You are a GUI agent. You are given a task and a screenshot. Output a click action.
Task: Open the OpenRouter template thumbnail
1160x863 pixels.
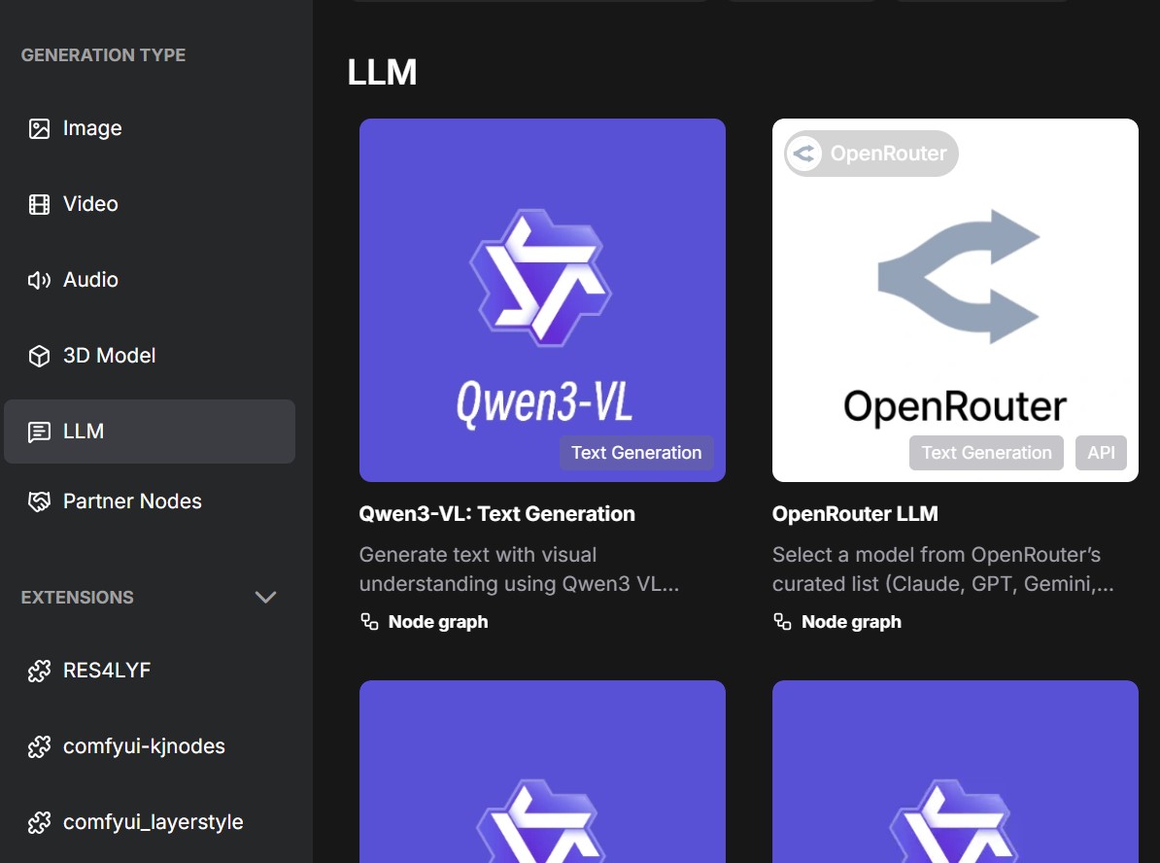click(955, 299)
